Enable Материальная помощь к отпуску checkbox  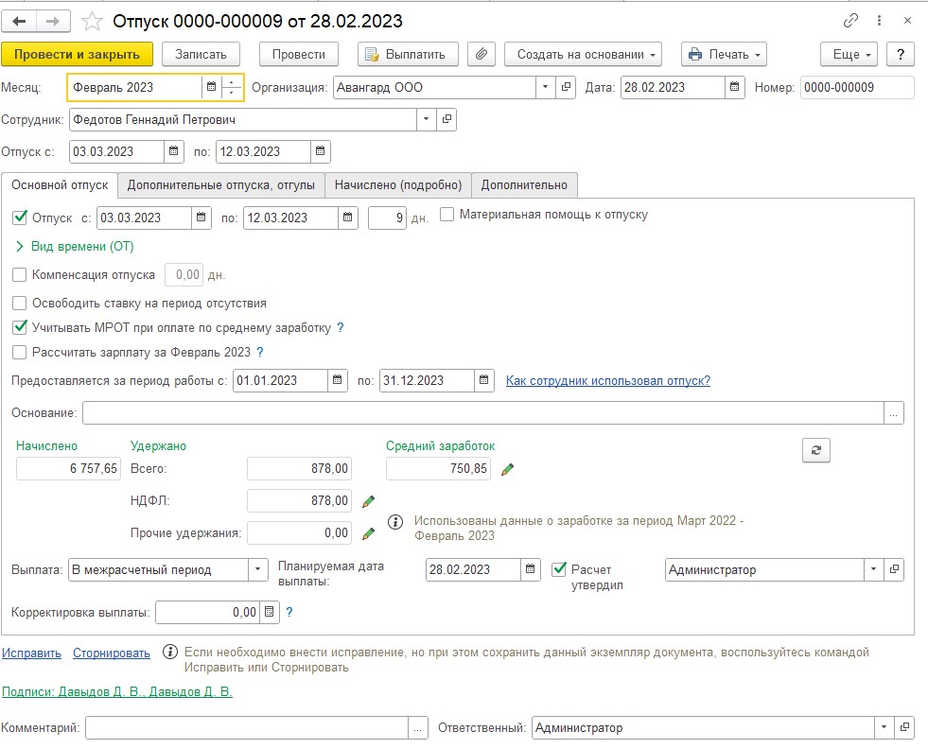point(446,214)
